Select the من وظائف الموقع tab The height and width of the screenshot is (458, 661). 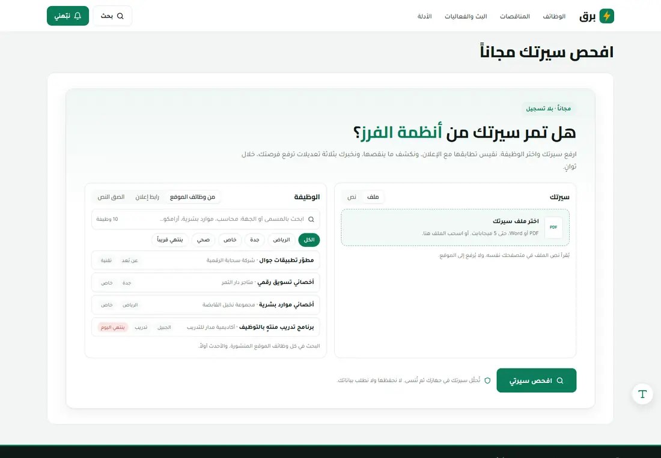point(192,197)
